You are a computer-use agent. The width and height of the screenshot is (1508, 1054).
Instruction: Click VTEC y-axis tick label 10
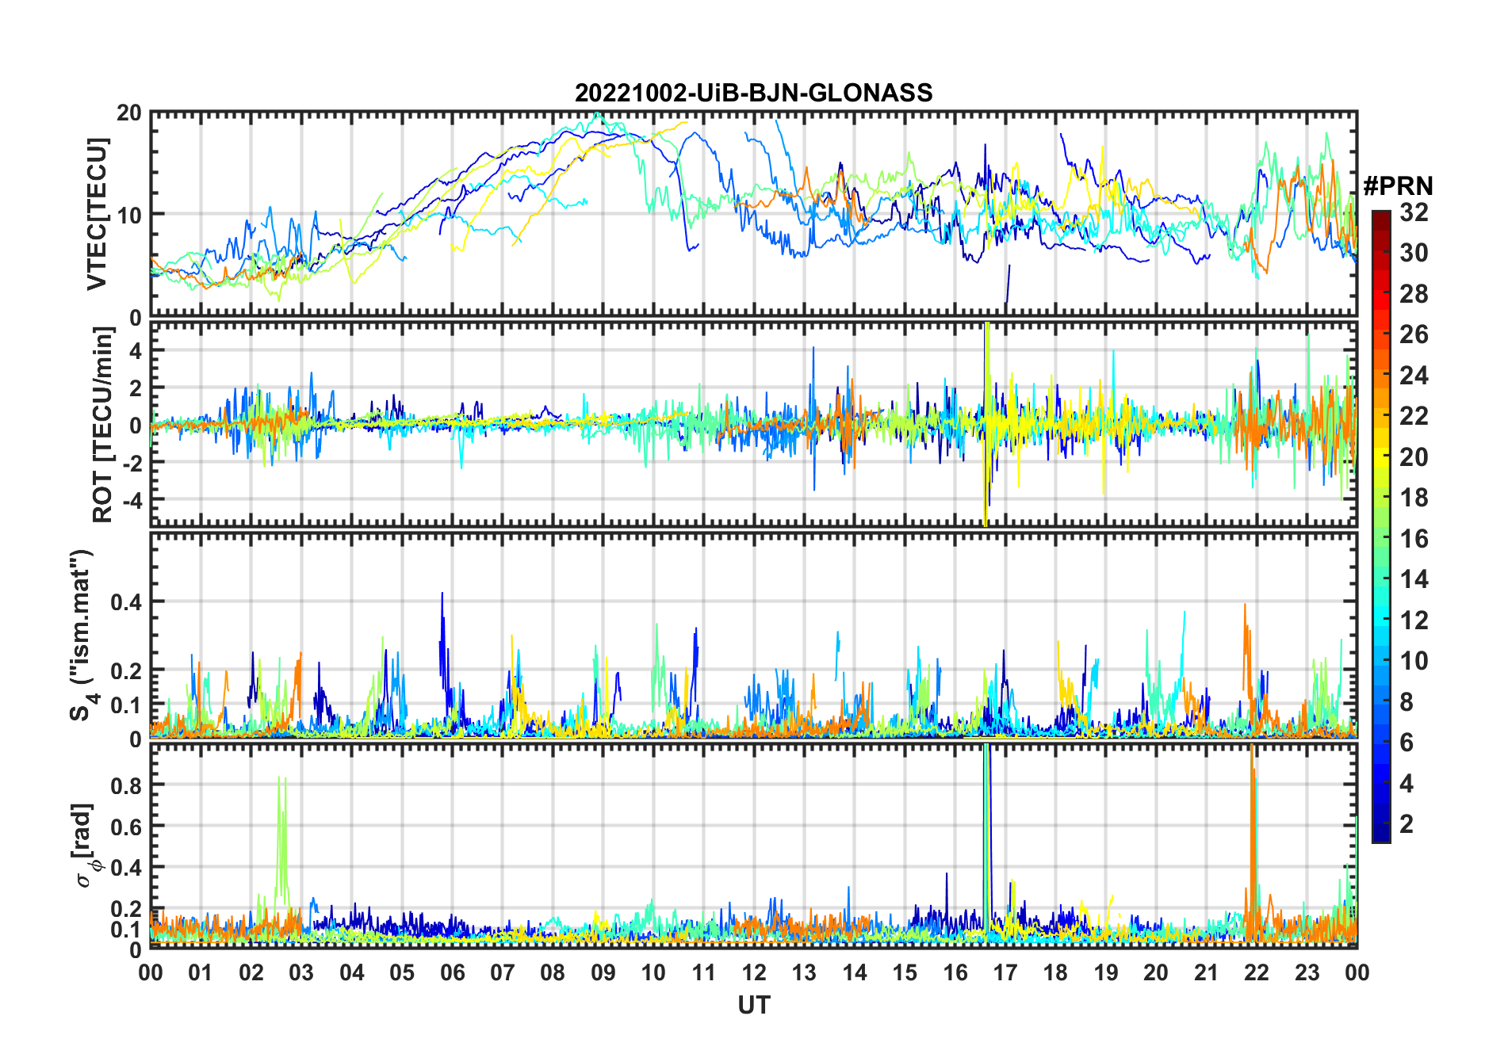click(x=129, y=214)
